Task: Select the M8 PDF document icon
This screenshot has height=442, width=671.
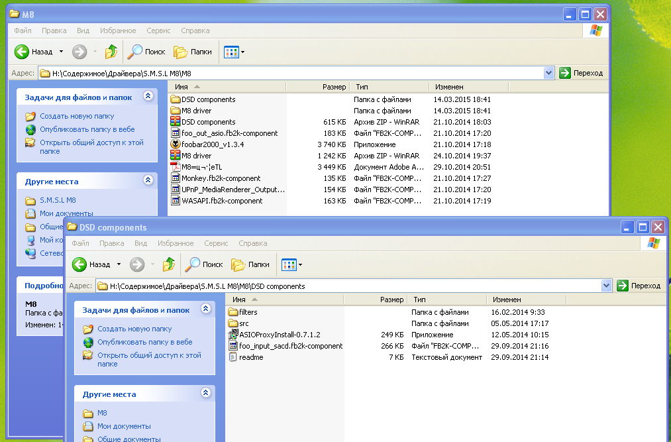Action: pyautogui.click(x=175, y=167)
